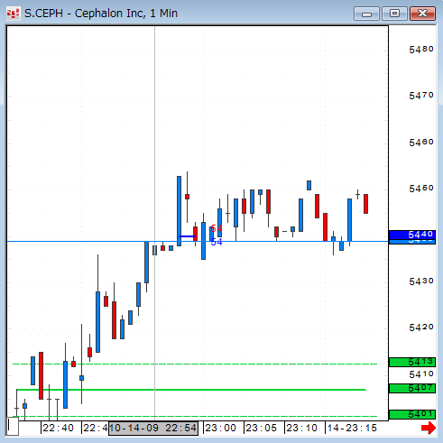Screen dimensions: 443x443
Task: Close the S.CEPH chart window
Action: [x=422, y=14]
